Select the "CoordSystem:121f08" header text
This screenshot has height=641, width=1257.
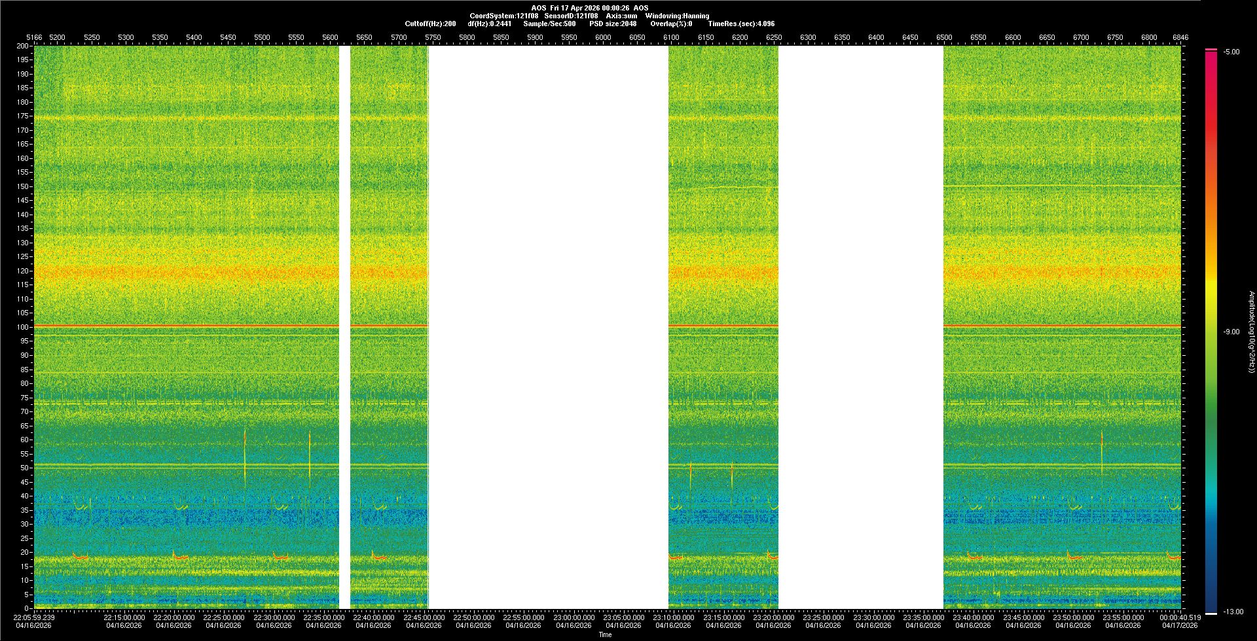(x=504, y=16)
